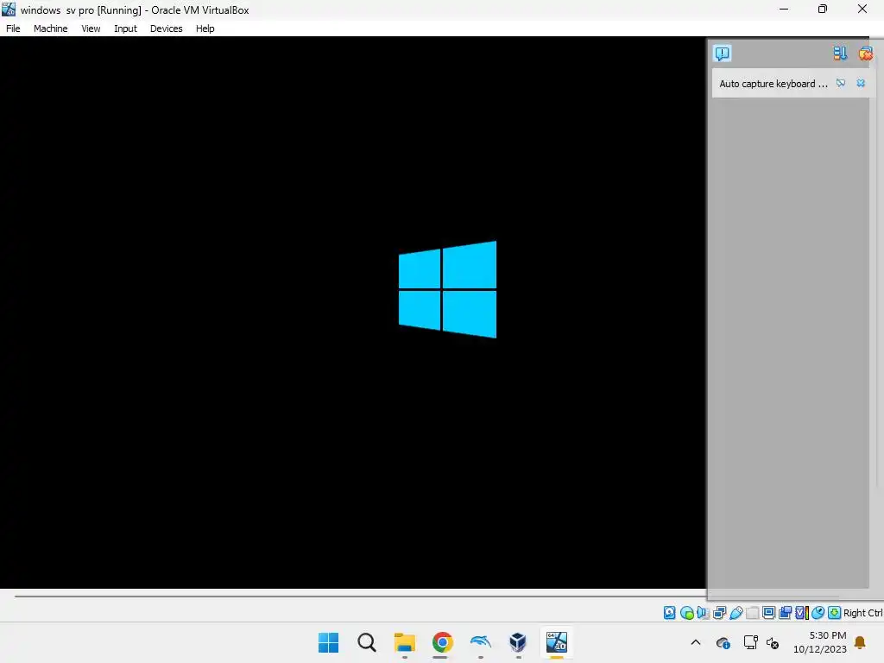
Task: Open the Input menu
Action: click(125, 28)
